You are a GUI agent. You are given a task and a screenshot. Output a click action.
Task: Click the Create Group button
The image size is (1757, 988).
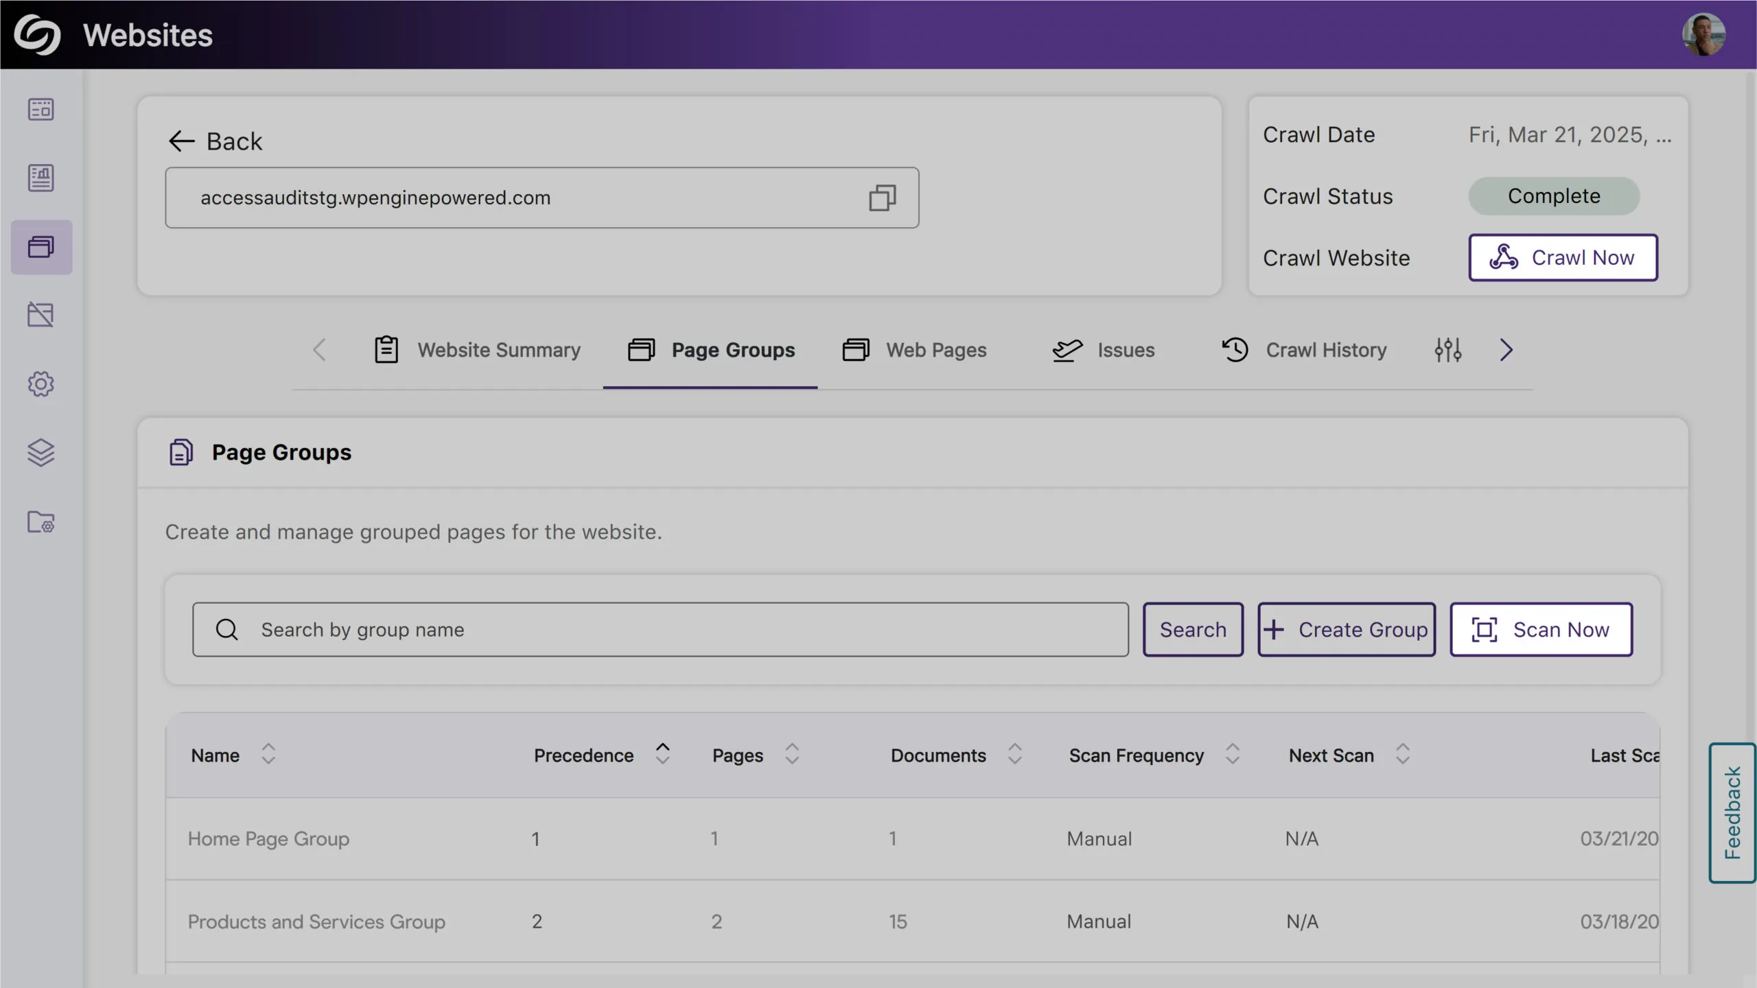[1346, 630]
